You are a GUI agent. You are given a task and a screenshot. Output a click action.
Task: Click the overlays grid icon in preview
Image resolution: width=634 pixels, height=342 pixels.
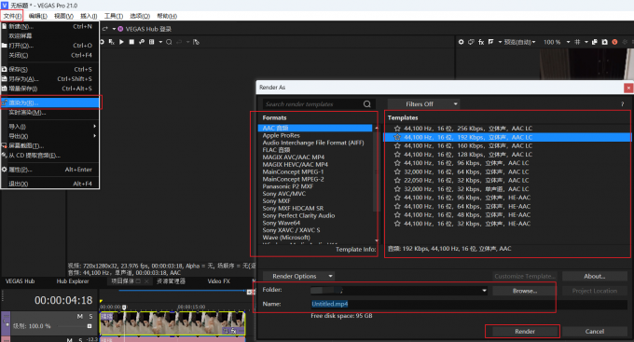click(x=577, y=42)
